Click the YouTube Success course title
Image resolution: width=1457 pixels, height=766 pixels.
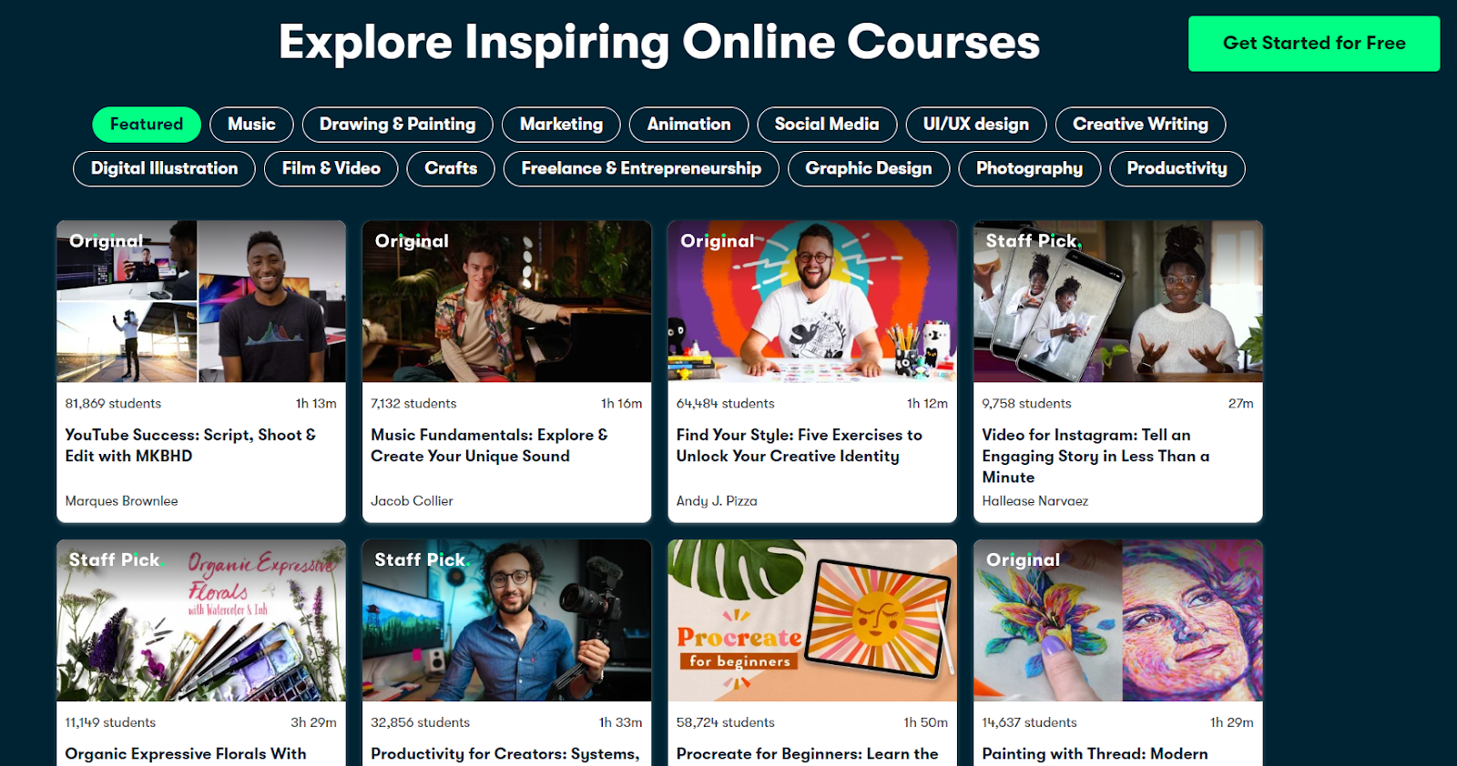pyautogui.click(x=190, y=446)
